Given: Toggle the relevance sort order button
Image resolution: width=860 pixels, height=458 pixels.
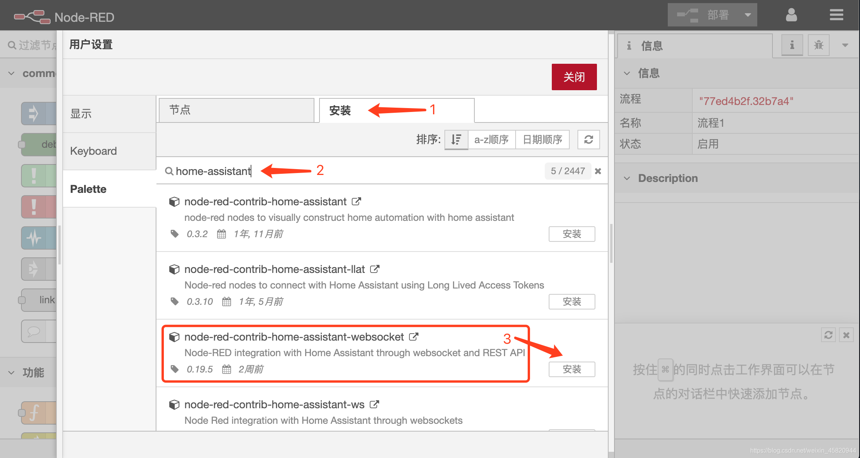Looking at the screenshot, I should [x=456, y=140].
